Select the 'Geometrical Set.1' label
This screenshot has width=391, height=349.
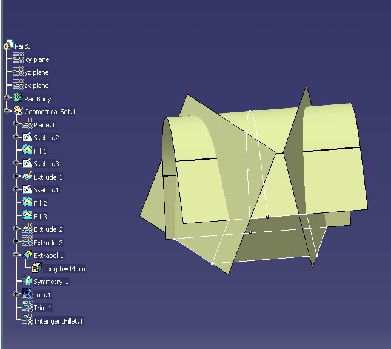(x=50, y=112)
